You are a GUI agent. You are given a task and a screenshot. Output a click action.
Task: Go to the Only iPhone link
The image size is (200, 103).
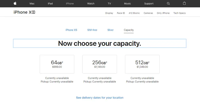point(163,13)
